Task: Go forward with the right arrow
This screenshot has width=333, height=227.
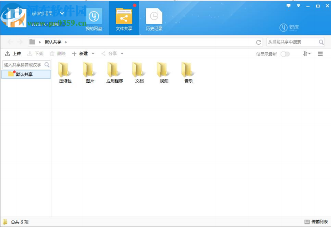Action: tap(20, 42)
